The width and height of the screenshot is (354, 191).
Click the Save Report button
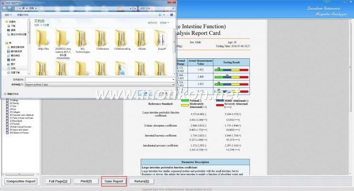point(114,181)
